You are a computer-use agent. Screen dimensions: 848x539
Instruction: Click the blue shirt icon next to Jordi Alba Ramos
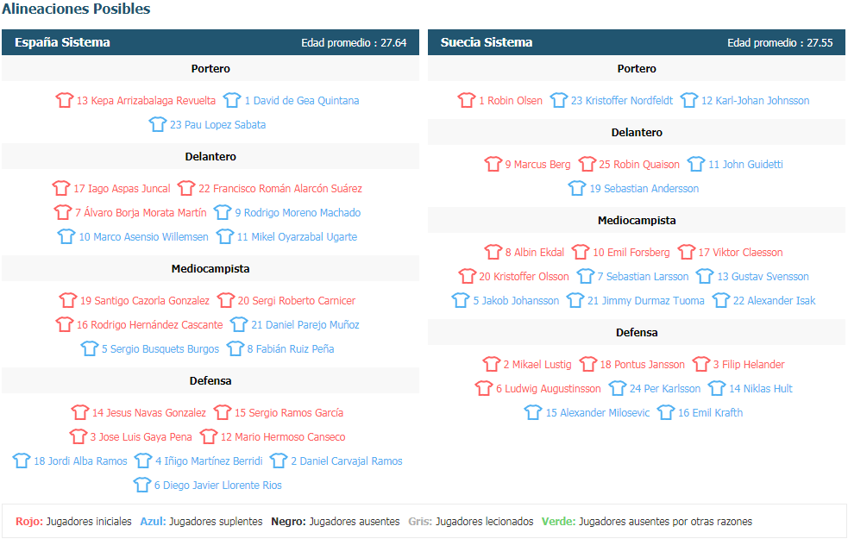tap(22, 461)
